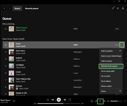Skip to the previous track

[53, 100]
